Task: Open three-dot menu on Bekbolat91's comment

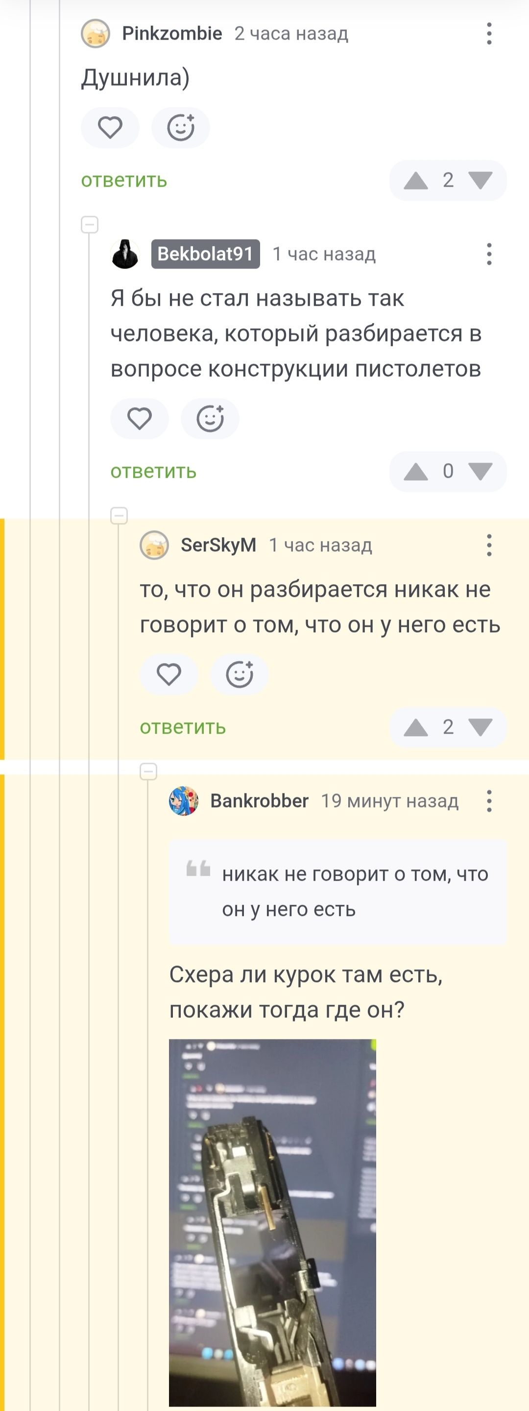Action: click(489, 254)
